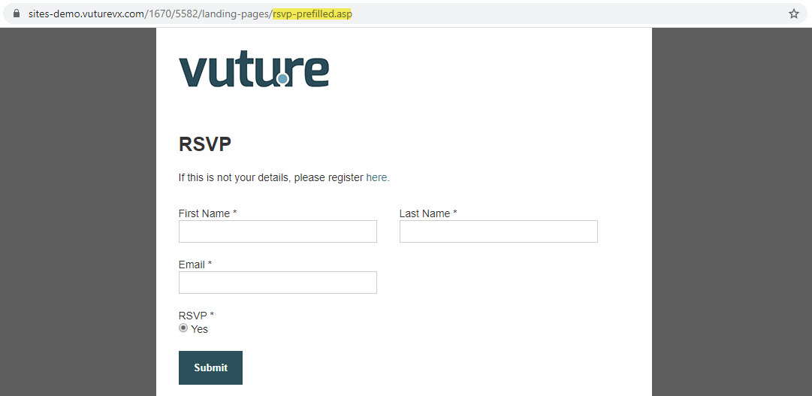The height and width of the screenshot is (396, 812).
Task: Click the 'Email *' field label
Action: 195,265
